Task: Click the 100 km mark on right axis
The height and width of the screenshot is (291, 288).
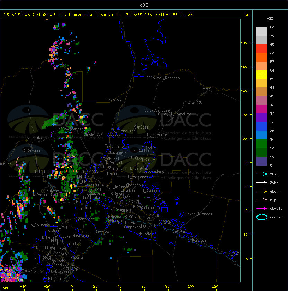Action: [x=244, y=139]
